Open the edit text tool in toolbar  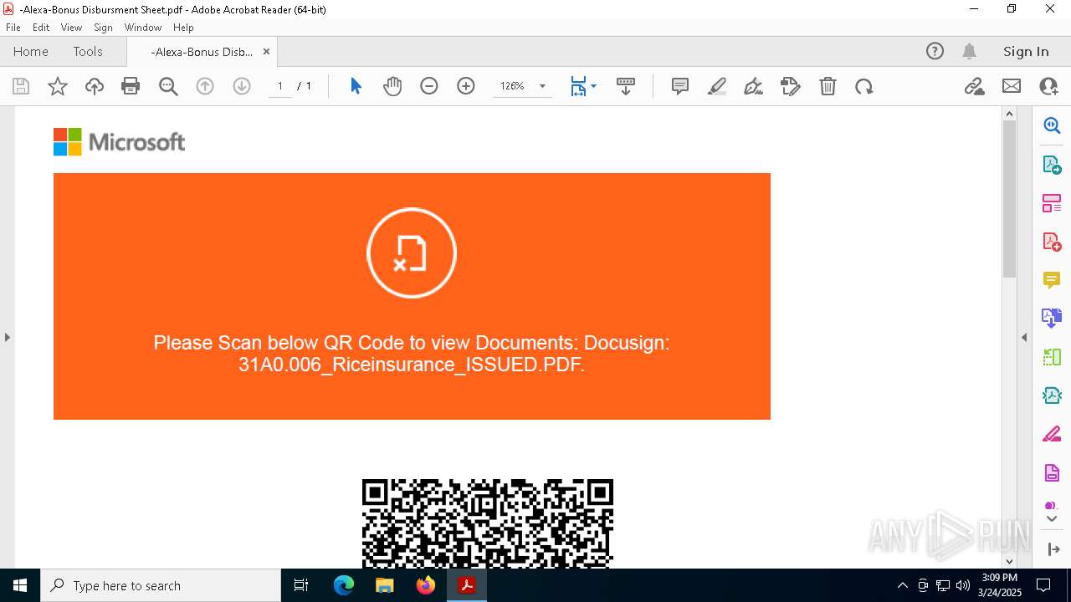click(791, 86)
